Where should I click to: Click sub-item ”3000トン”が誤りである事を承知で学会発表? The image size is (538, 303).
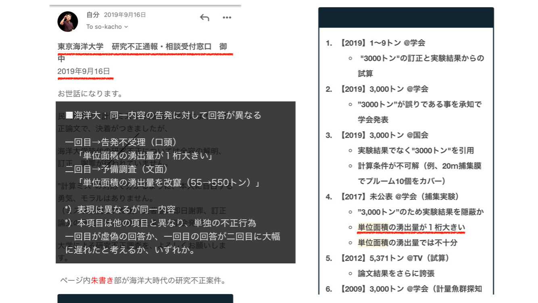pyautogui.click(x=419, y=112)
